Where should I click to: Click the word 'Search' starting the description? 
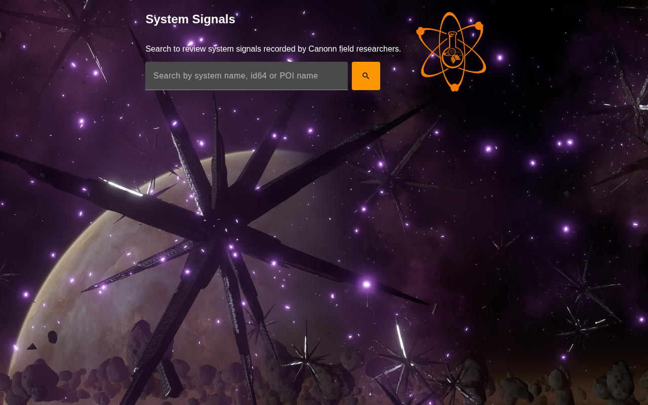point(159,49)
